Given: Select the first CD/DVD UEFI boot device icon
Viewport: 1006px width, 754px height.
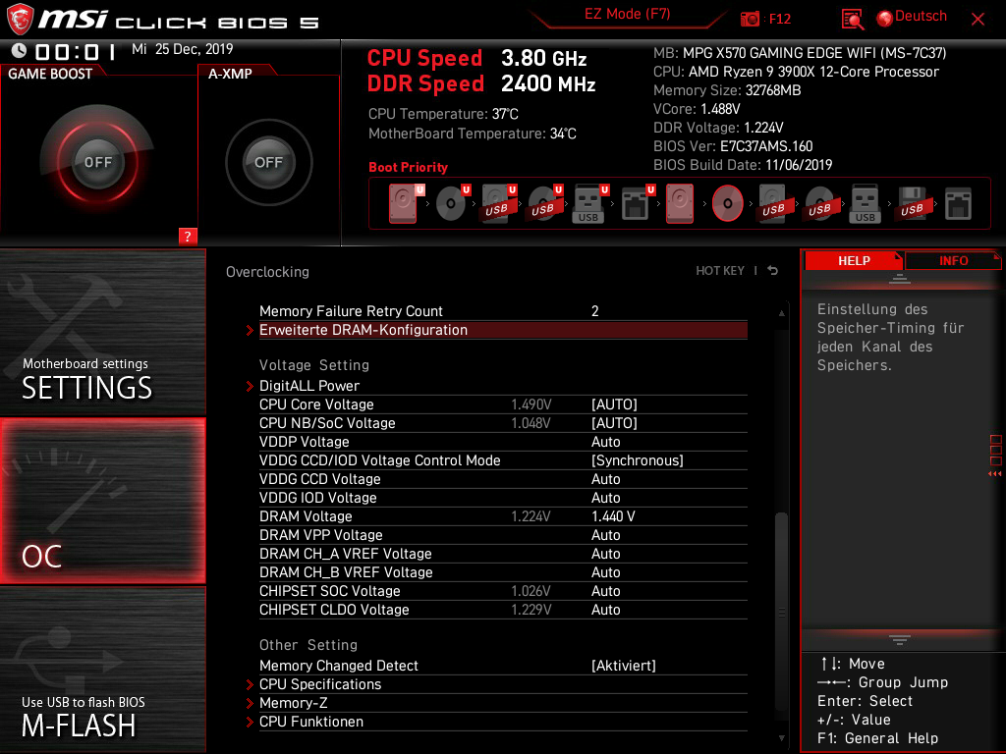Looking at the screenshot, I should (452, 203).
